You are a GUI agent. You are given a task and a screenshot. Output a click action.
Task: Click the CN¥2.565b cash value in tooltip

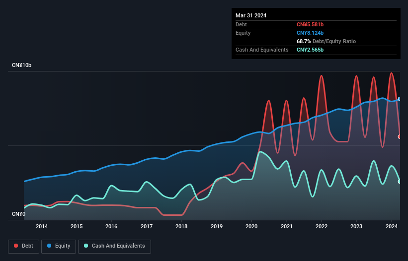coord(310,50)
